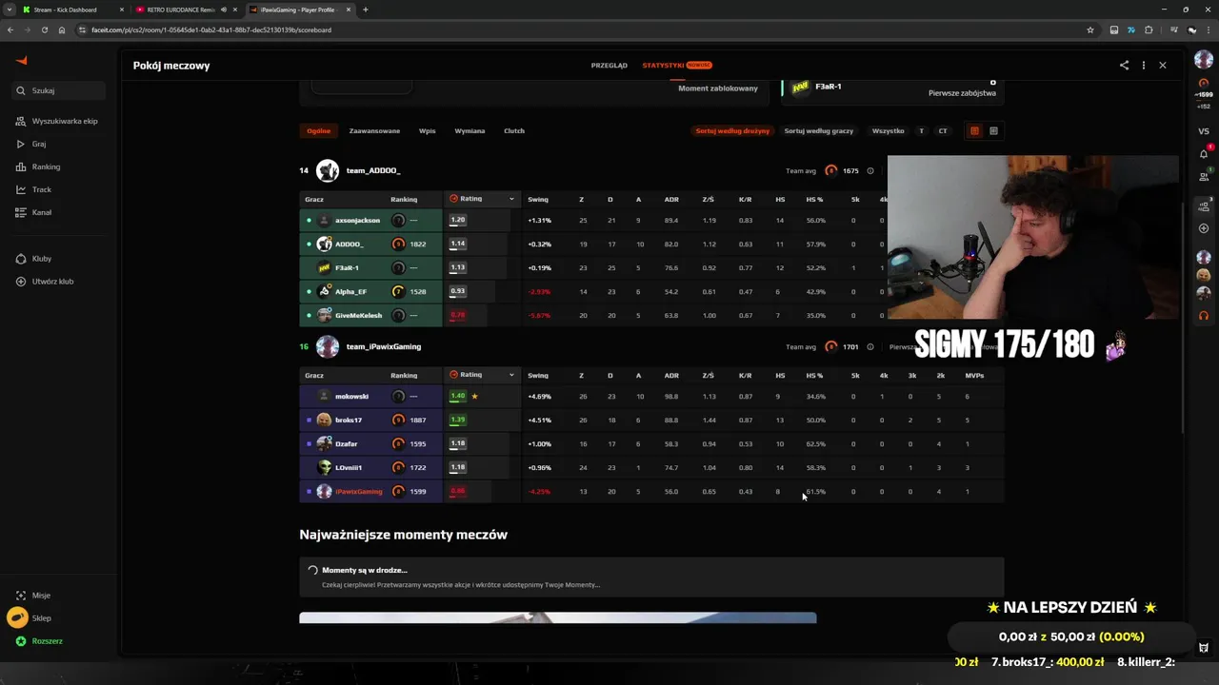Enable Sortuj według drużyny
Image resolution: width=1219 pixels, height=685 pixels.
click(x=732, y=130)
